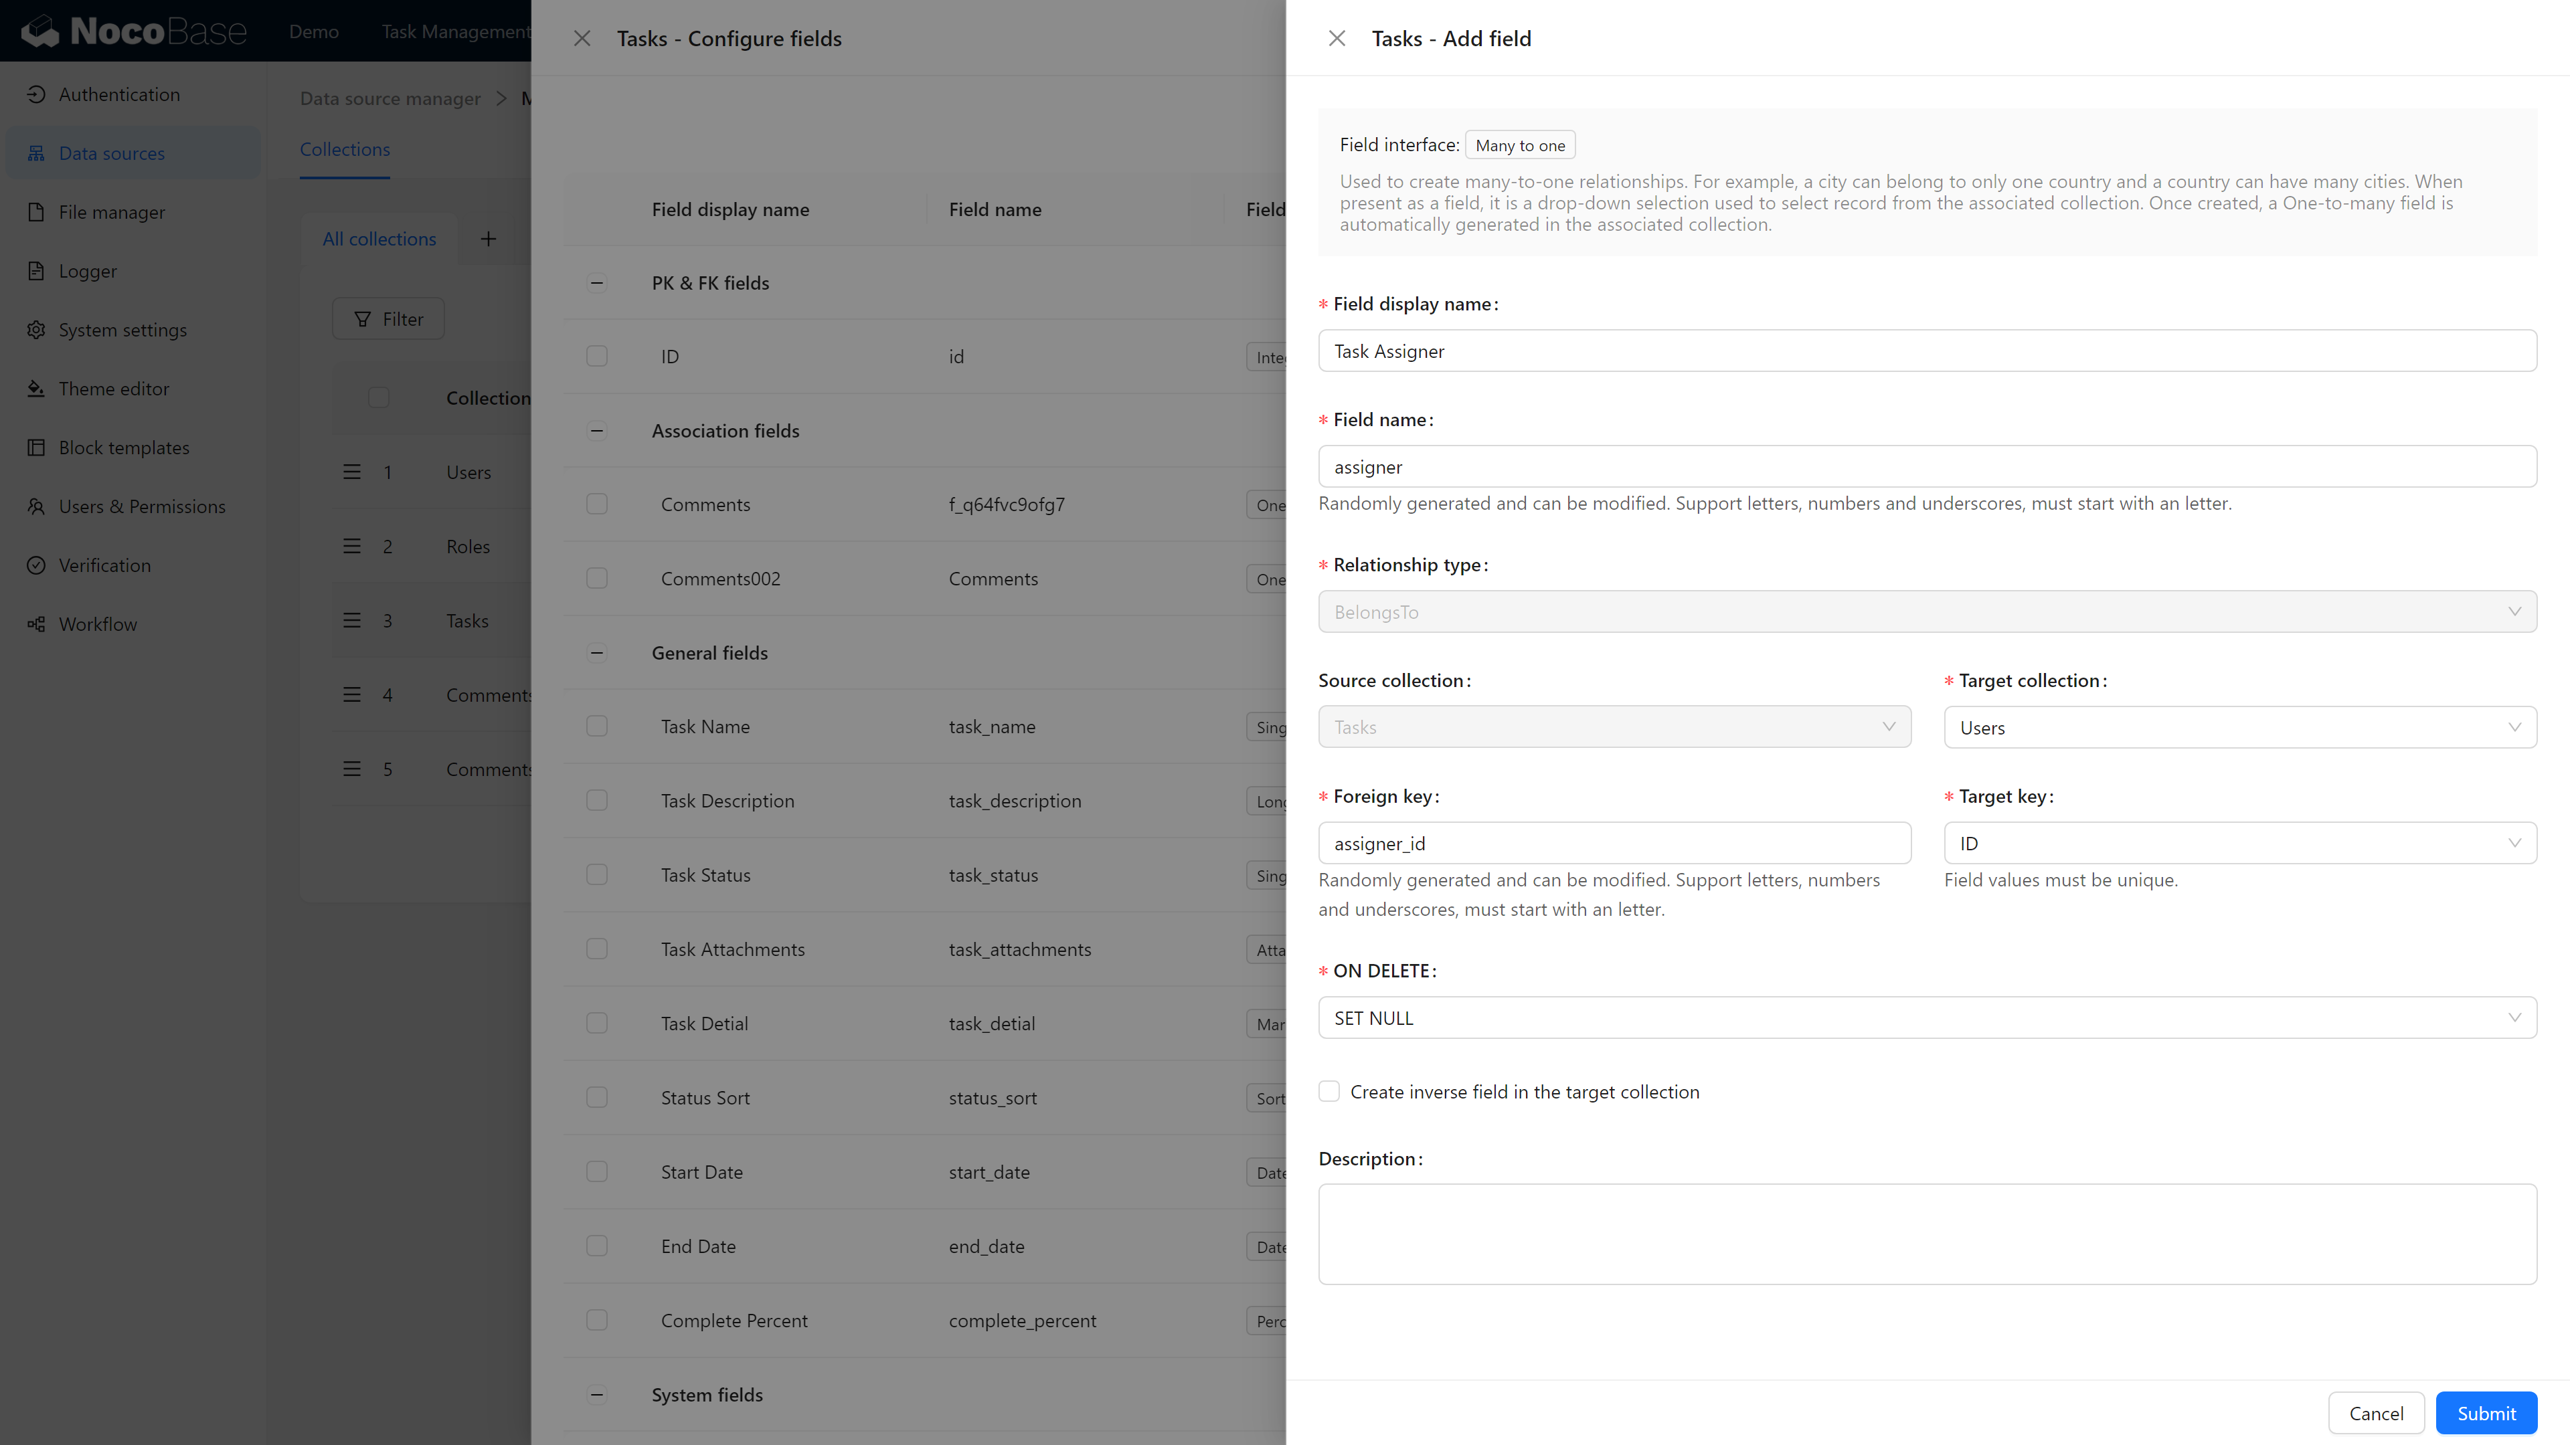
Task: Collapse the Association fields group
Action: [596, 431]
